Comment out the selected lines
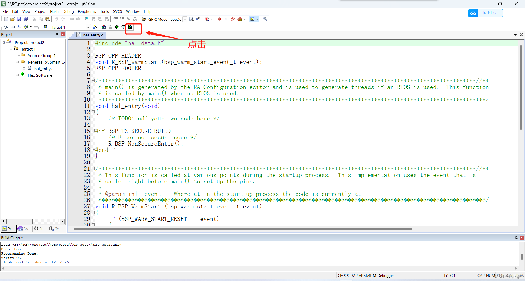The width and height of the screenshot is (525, 281). 129,19
